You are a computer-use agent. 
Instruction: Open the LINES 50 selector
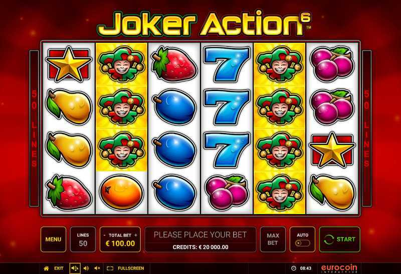[83, 239]
